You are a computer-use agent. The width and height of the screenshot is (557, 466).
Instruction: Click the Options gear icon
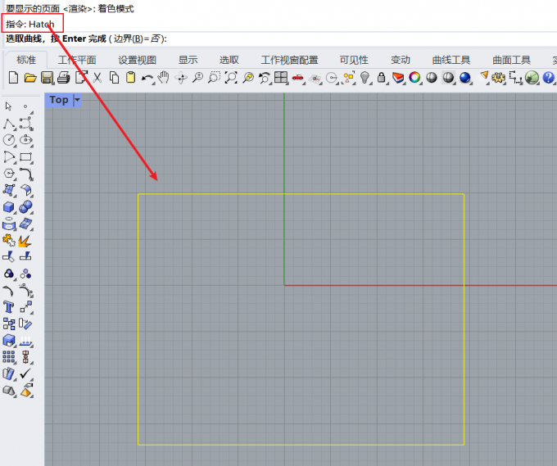click(498, 78)
